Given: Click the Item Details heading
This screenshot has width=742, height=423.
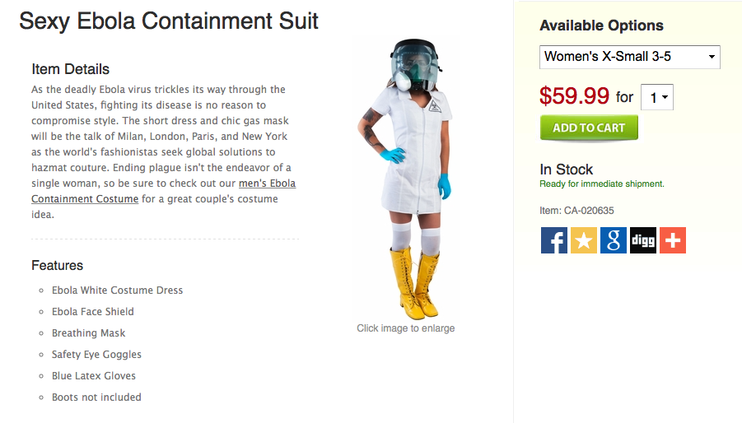Looking at the screenshot, I should pyautogui.click(x=71, y=69).
